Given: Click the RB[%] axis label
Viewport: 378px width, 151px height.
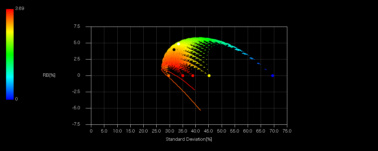Looking at the screenshot, I should [x=49, y=75].
